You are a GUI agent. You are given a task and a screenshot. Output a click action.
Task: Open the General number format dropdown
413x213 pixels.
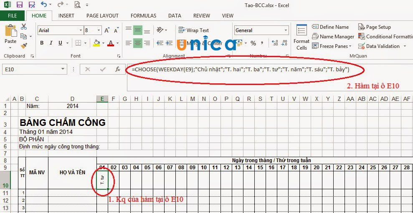286,30
